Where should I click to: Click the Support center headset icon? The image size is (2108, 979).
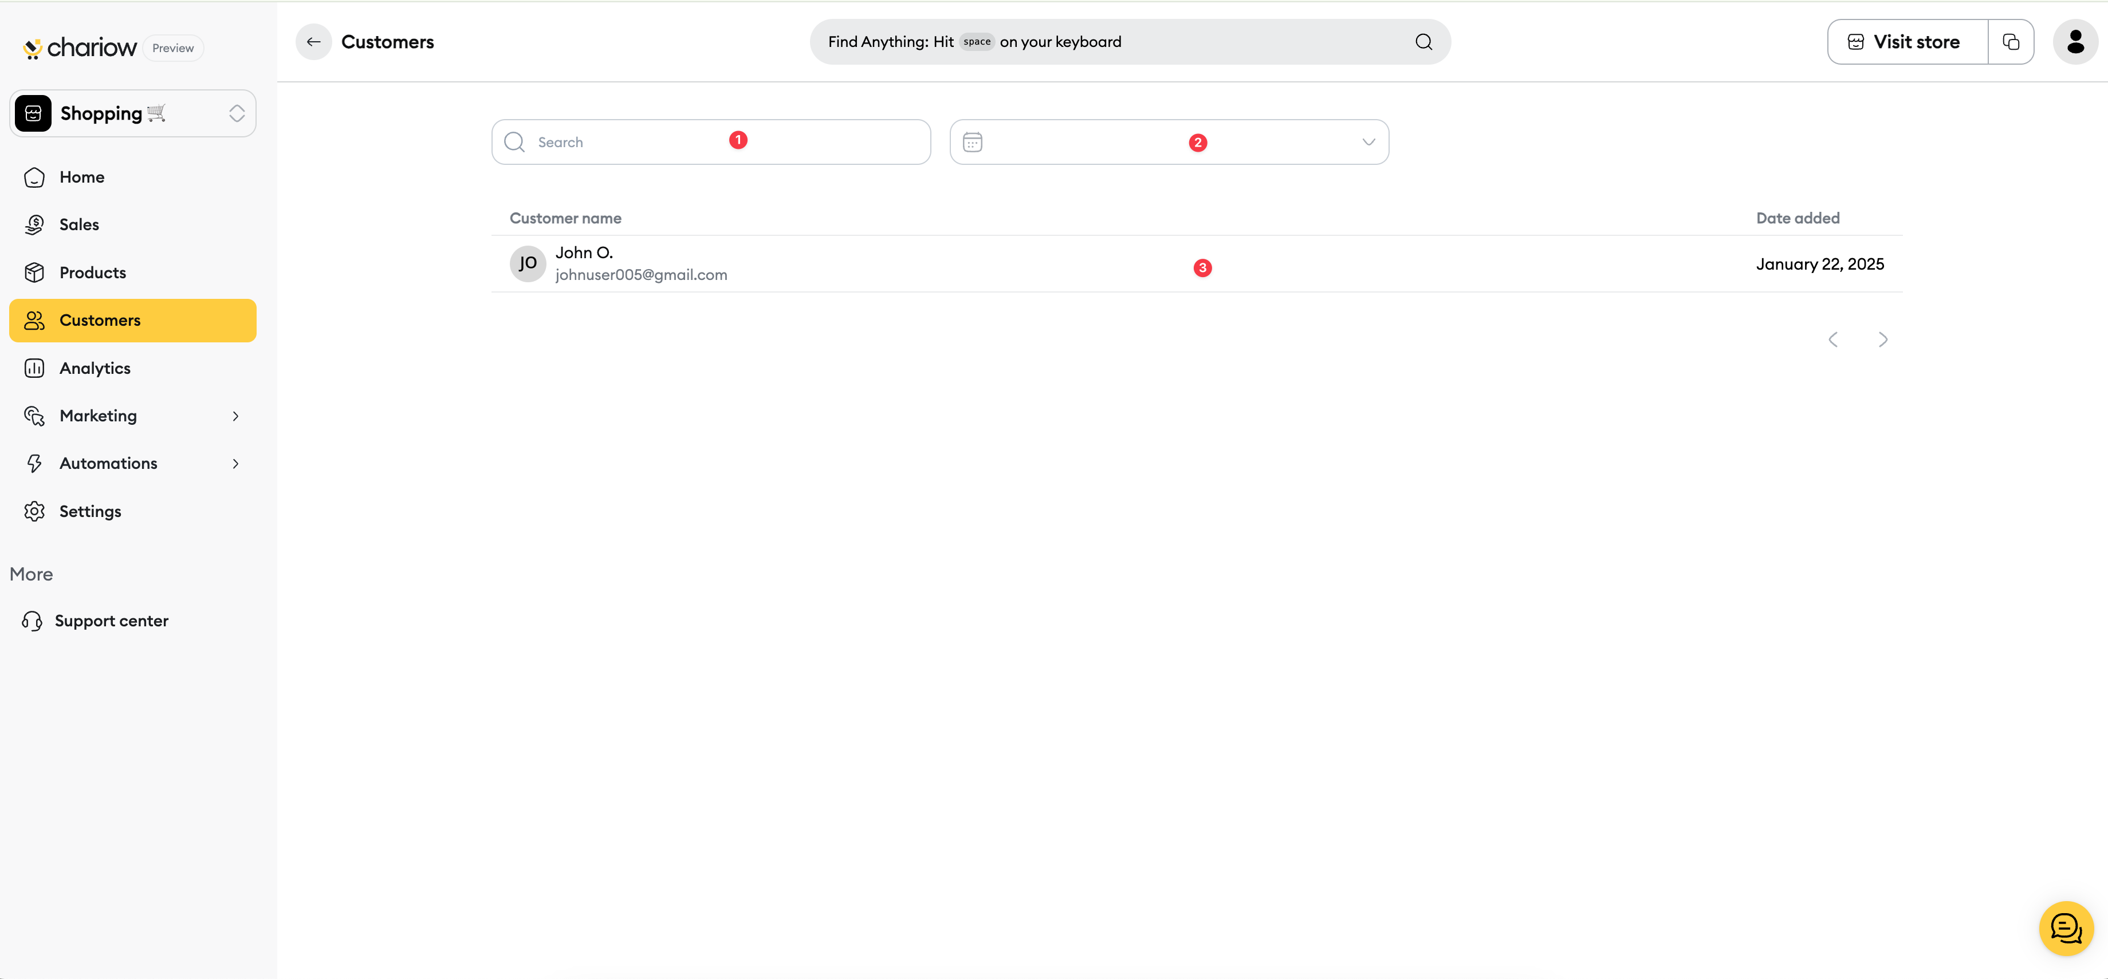32,622
